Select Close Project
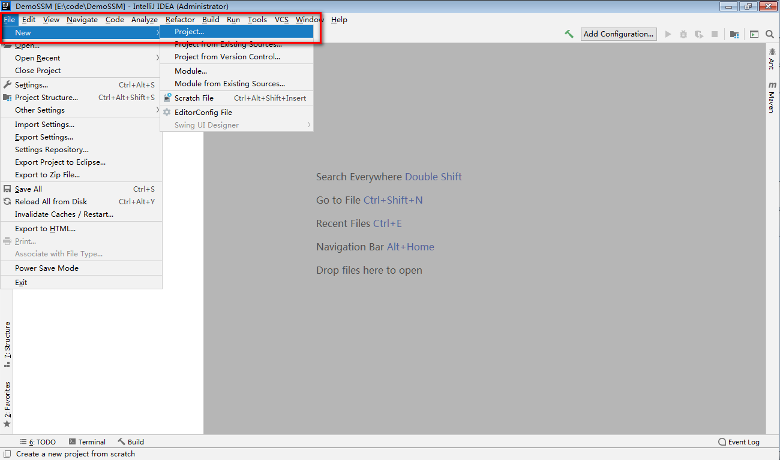780x460 pixels. pyautogui.click(x=81, y=71)
